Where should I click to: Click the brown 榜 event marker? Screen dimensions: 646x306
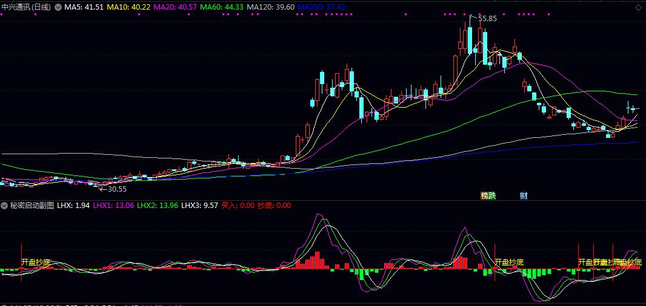pyautogui.click(x=485, y=196)
